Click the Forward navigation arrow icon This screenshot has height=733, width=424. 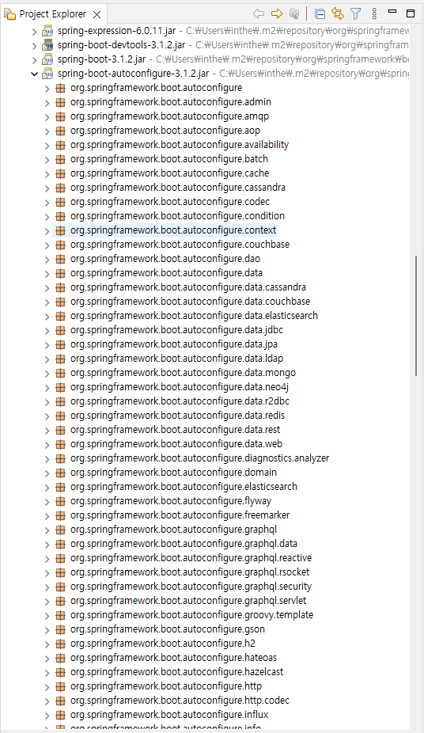point(277,13)
